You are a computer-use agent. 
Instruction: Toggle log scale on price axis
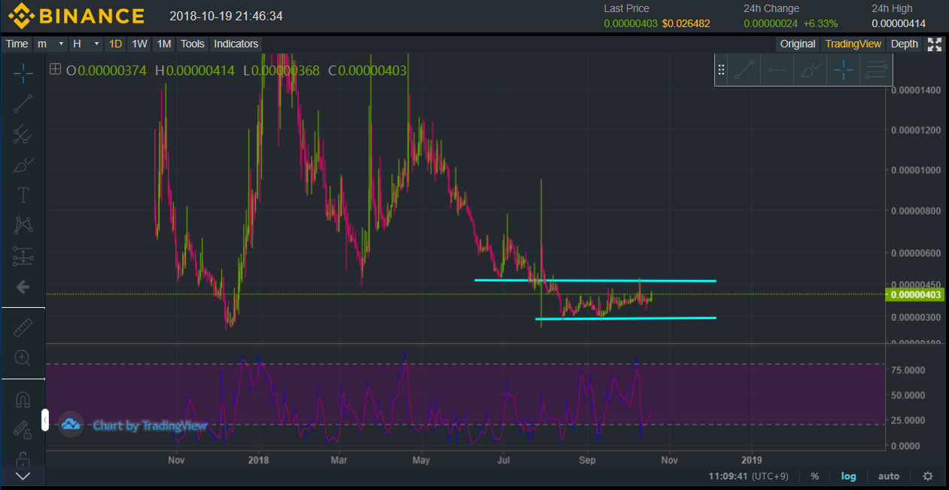point(848,476)
